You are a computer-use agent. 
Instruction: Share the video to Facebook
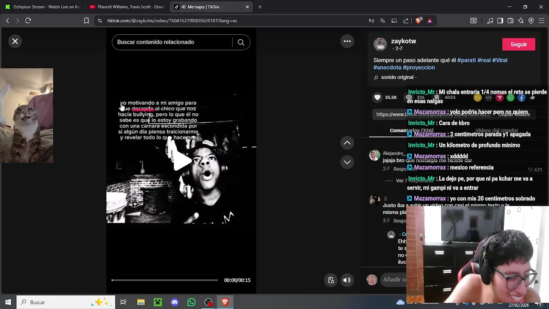[x=521, y=98]
